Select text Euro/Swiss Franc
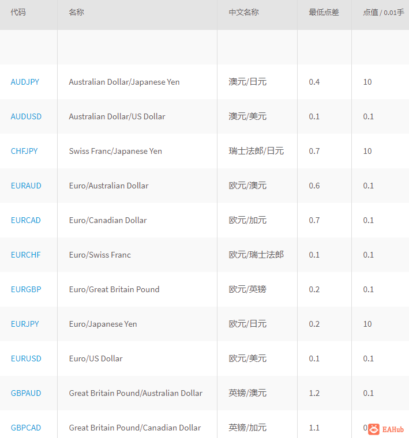The image size is (409, 438). click(x=100, y=255)
